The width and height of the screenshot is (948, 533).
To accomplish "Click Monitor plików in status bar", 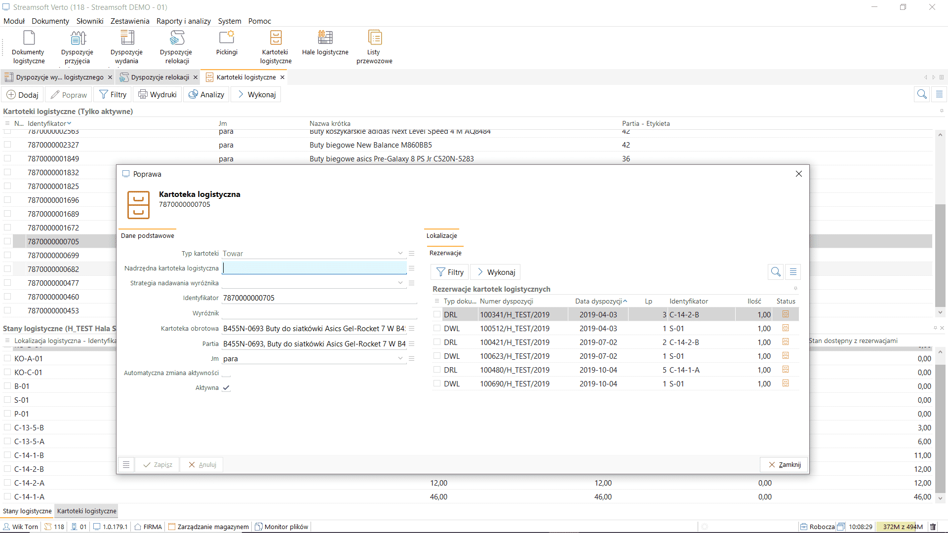I will [281, 527].
